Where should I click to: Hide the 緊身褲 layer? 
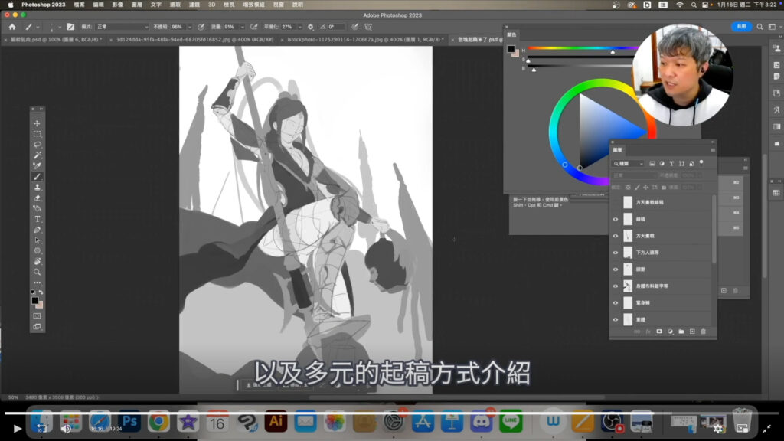(x=616, y=303)
